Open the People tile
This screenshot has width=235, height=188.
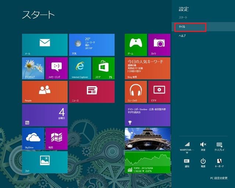tap(45, 92)
